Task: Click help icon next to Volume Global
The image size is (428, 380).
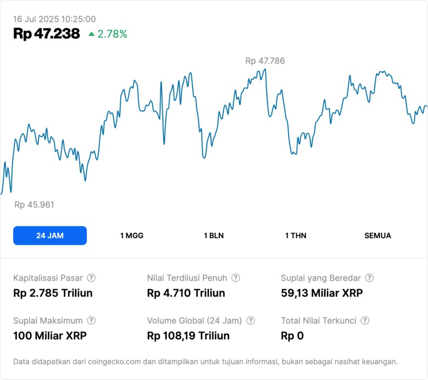Action: point(251,321)
